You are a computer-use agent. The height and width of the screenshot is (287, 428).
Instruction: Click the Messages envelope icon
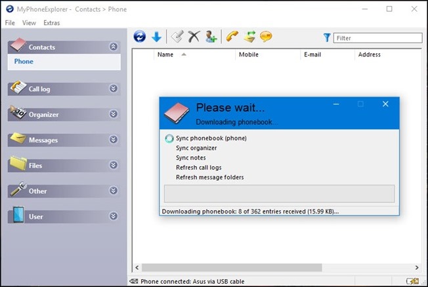pyautogui.click(x=18, y=138)
